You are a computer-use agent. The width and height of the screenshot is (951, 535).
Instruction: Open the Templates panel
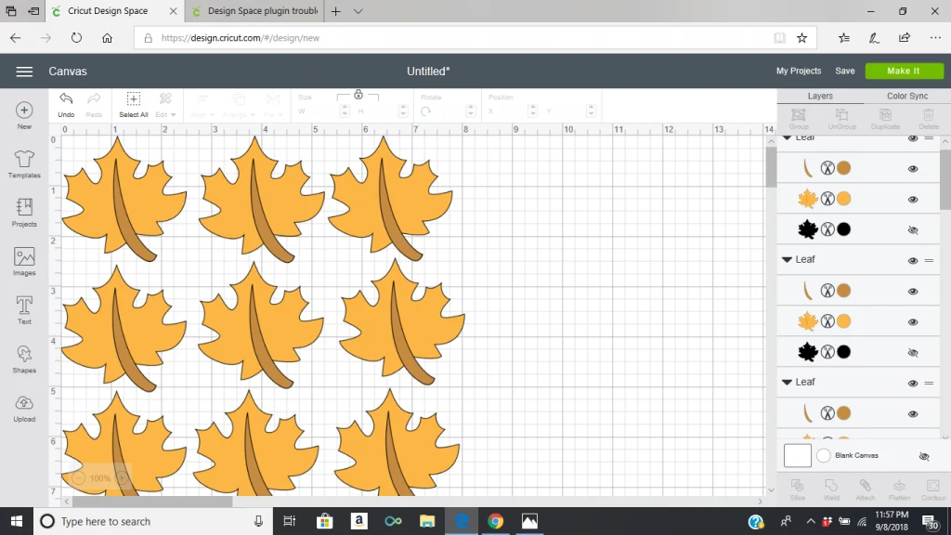click(x=24, y=162)
